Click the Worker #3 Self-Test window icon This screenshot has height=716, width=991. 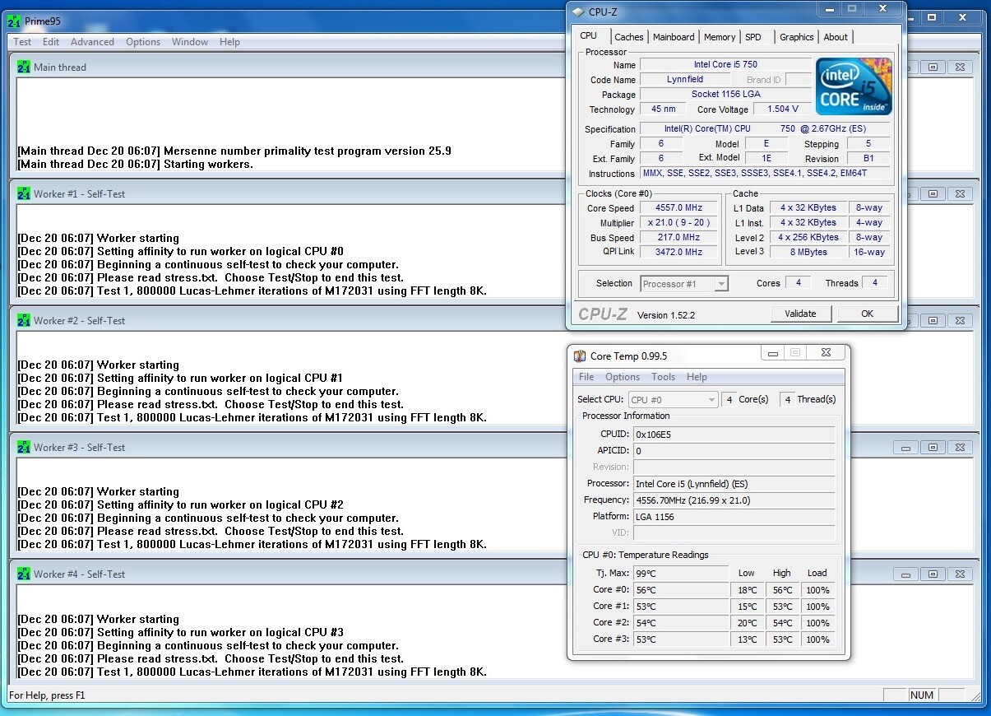(24, 448)
